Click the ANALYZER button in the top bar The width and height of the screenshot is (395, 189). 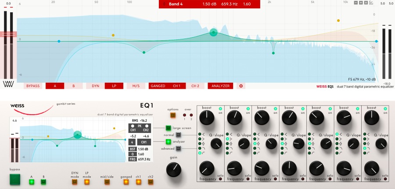click(220, 86)
